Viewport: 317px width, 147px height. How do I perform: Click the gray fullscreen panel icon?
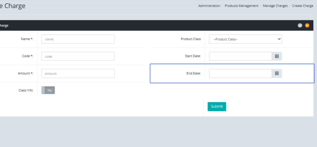point(300,25)
